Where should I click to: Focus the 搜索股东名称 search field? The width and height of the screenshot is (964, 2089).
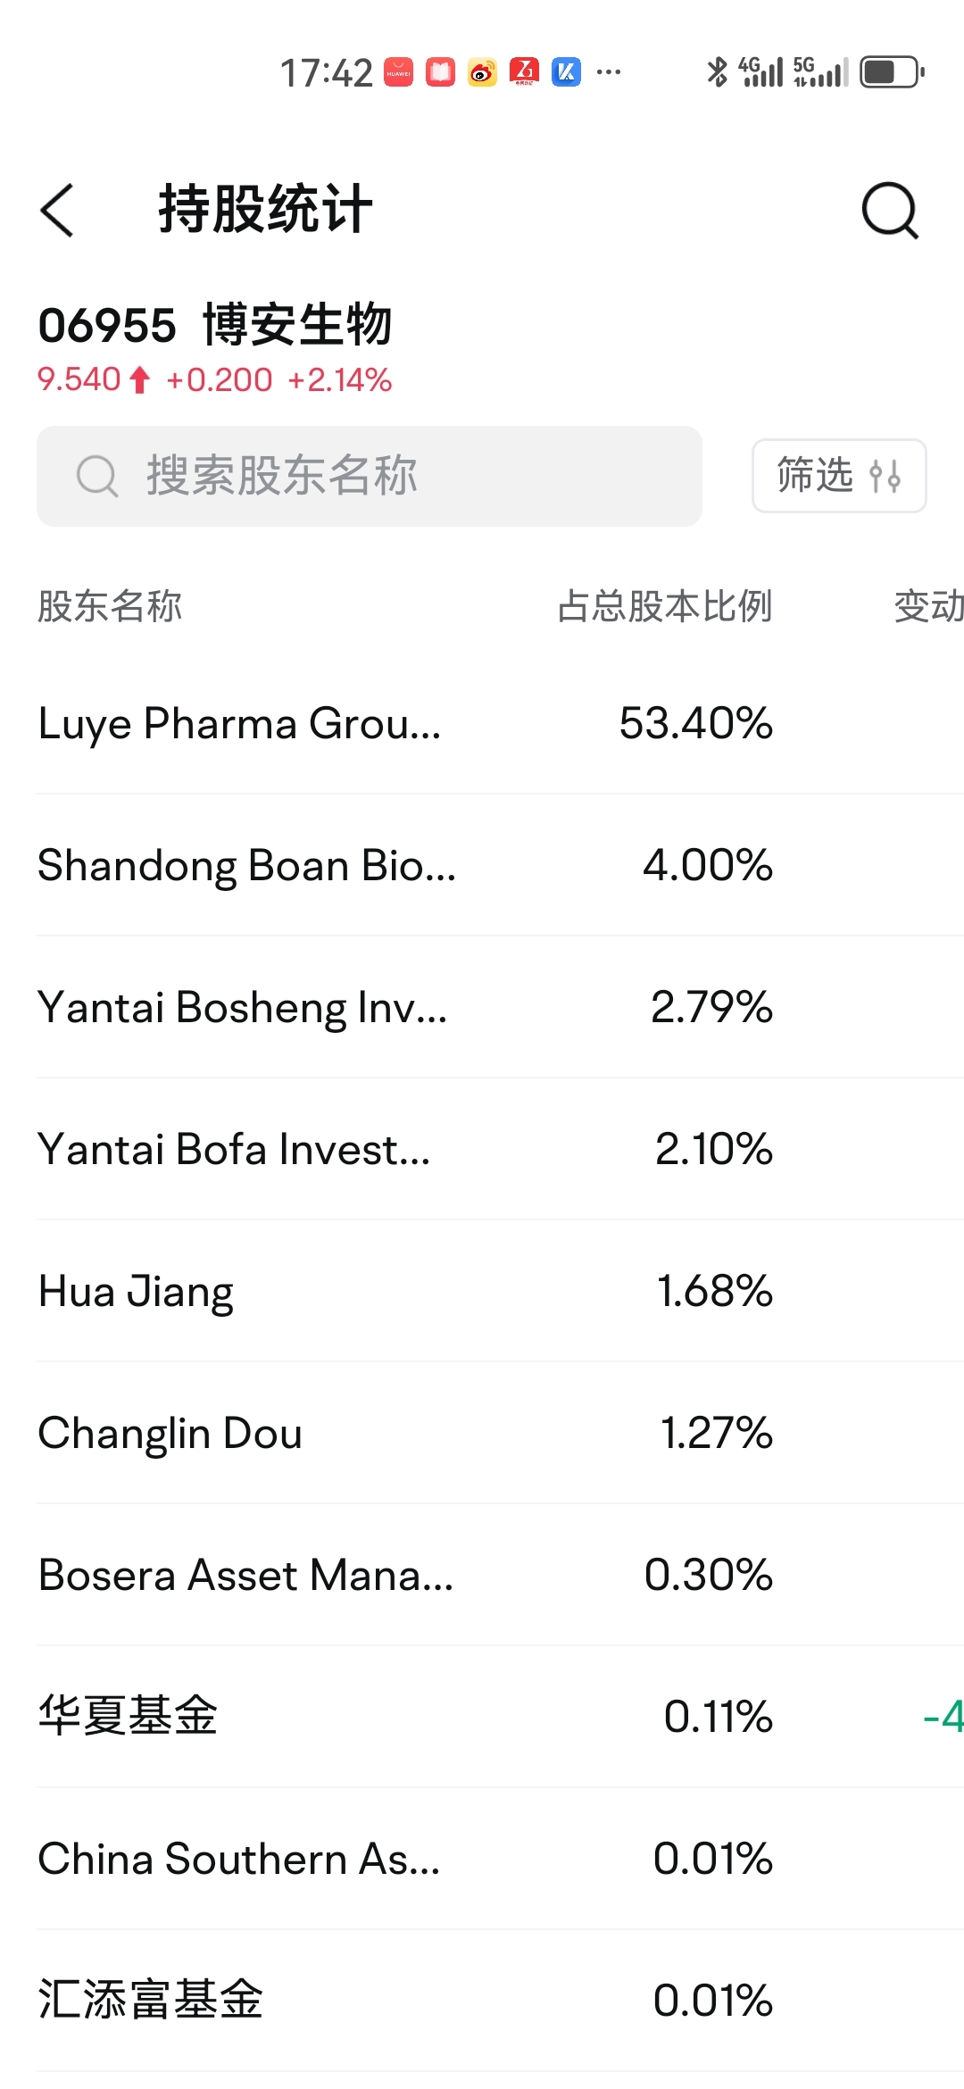370,476
